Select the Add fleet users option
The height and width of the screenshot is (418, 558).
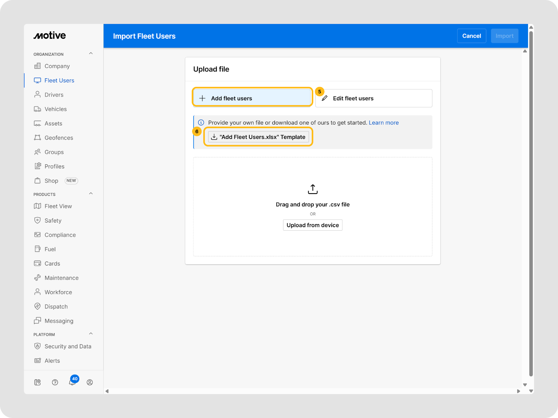point(252,98)
